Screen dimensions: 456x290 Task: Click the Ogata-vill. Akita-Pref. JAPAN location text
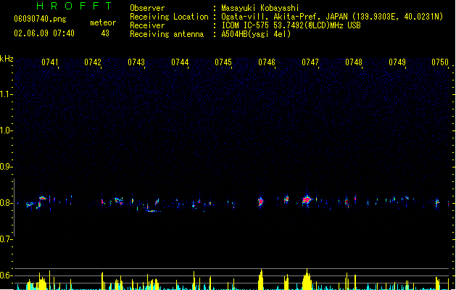pyautogui.click(x=332, y=17)
